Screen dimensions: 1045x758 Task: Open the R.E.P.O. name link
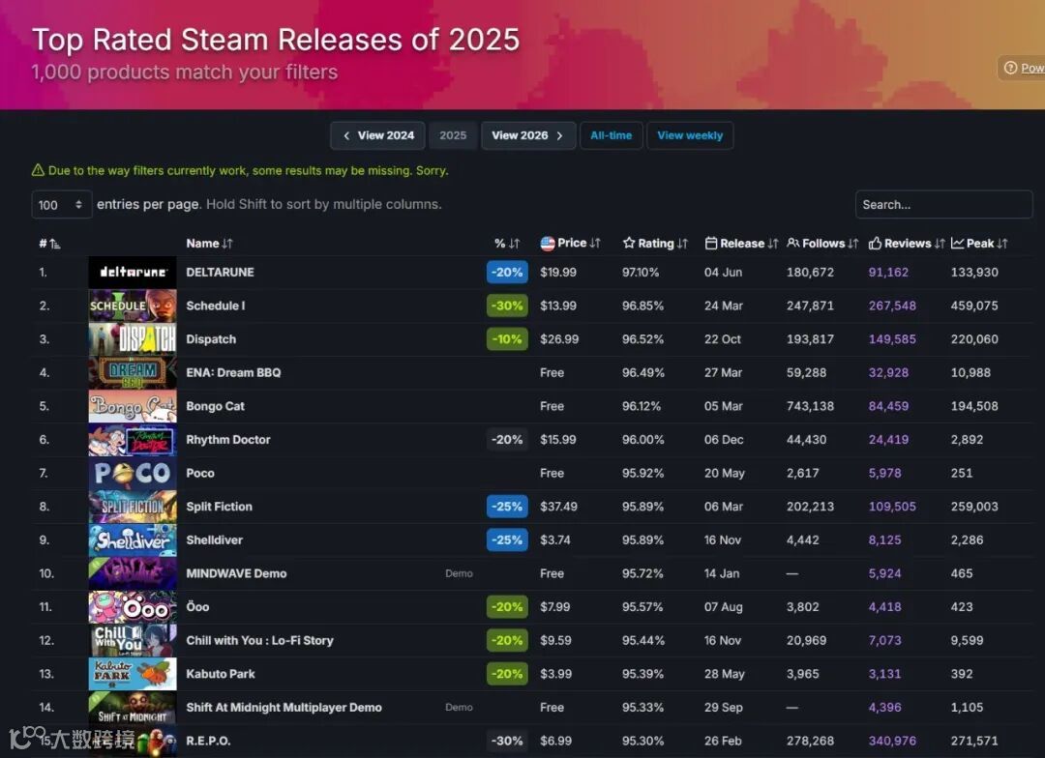pos(208,741)
